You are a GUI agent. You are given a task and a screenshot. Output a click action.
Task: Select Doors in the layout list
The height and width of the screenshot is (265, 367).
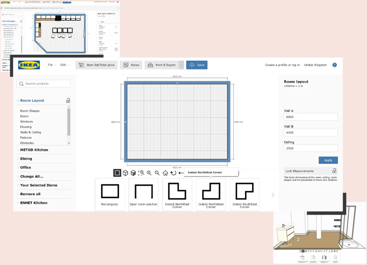[x=24, y=116]
